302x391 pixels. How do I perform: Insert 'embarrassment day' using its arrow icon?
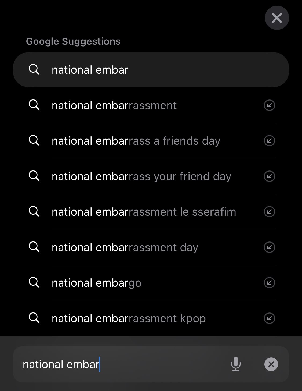click(x=269, y=247)
